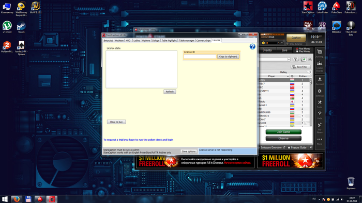Launch StarsCaption desktop shortcut
This screenshot has height=203, width=362.
tap(308, 7)
